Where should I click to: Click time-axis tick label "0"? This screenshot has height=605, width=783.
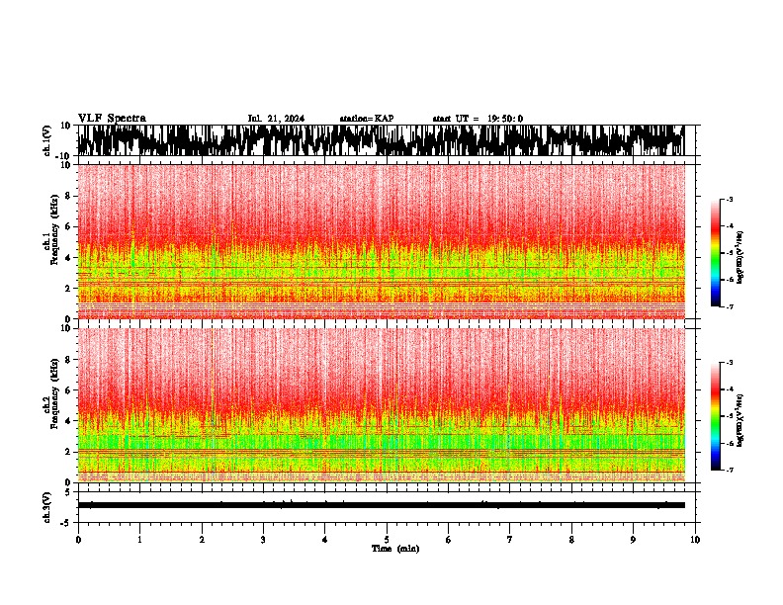pyautogui.click(x=78, y=540)
